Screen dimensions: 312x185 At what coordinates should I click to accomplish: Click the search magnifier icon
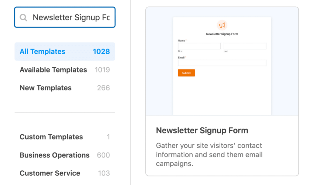[x=23, y=17]
